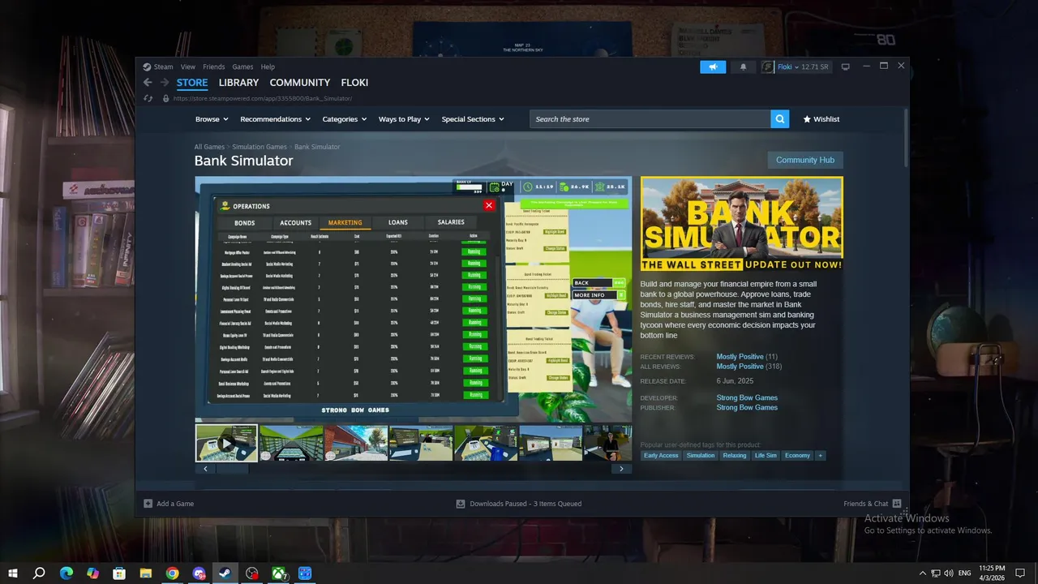Open the Steam menu
The height and width of the screenshot is (584, 1038).
click(164, 67)
